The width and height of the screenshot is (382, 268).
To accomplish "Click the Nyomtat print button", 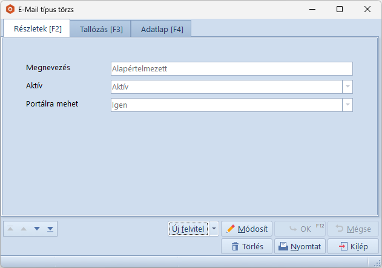I will (300, 246).
